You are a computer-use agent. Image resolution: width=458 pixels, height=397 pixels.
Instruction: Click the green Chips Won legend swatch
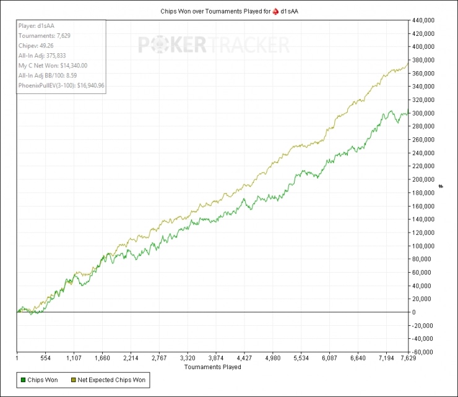pyautogui.click(x=23, y=380)
